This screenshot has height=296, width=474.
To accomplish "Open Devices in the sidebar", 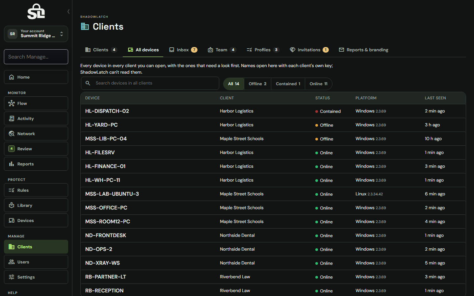I will (36, 220).
